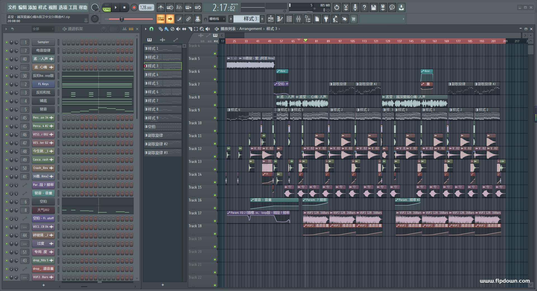Open undo history circular arrow icon
537x291 pixels.
[337, 8]
